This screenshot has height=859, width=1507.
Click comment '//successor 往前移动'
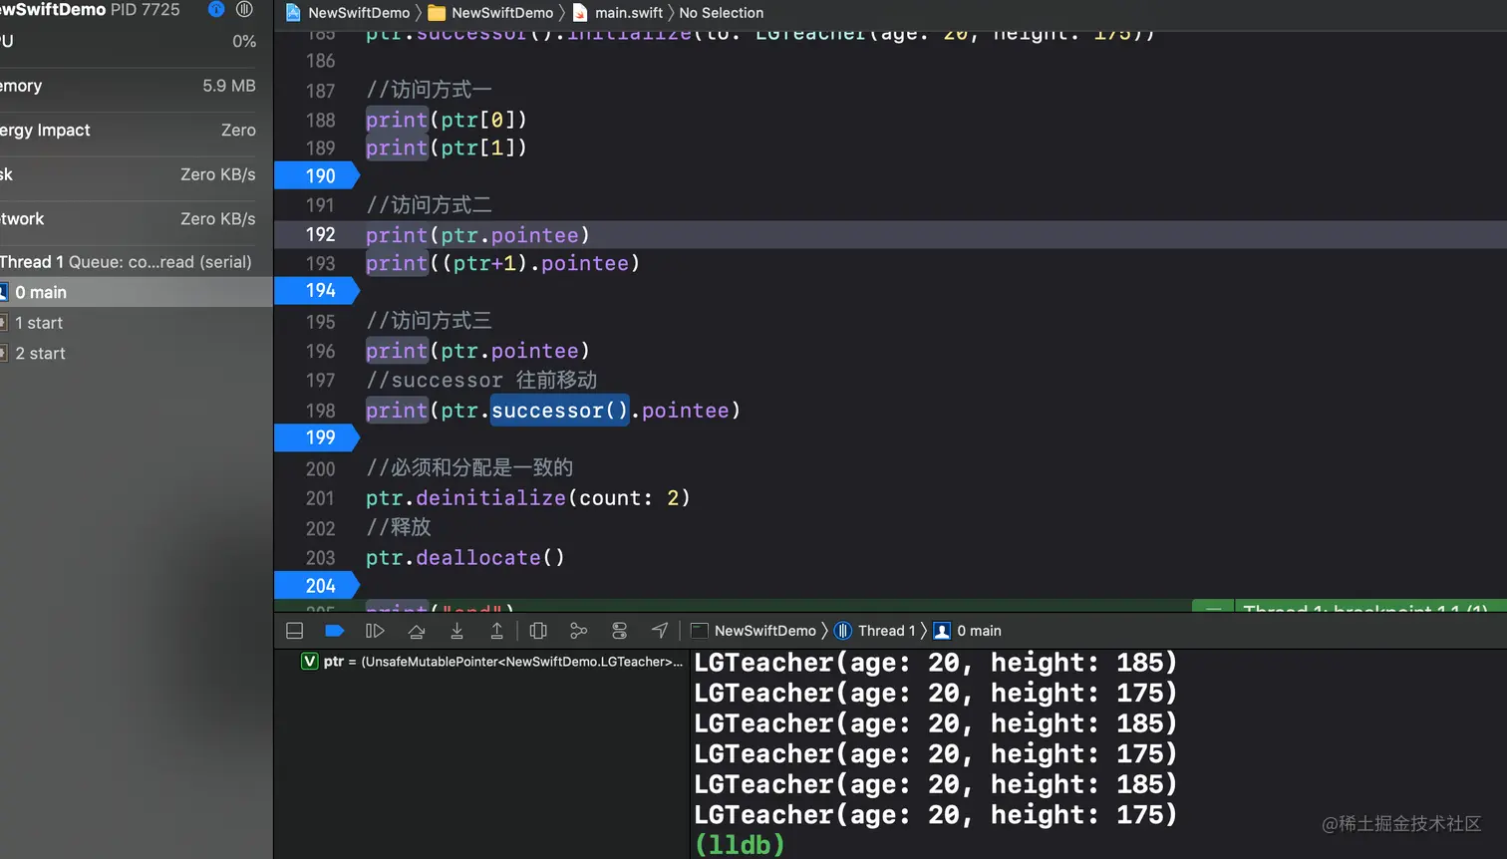[x=481, y=380]
